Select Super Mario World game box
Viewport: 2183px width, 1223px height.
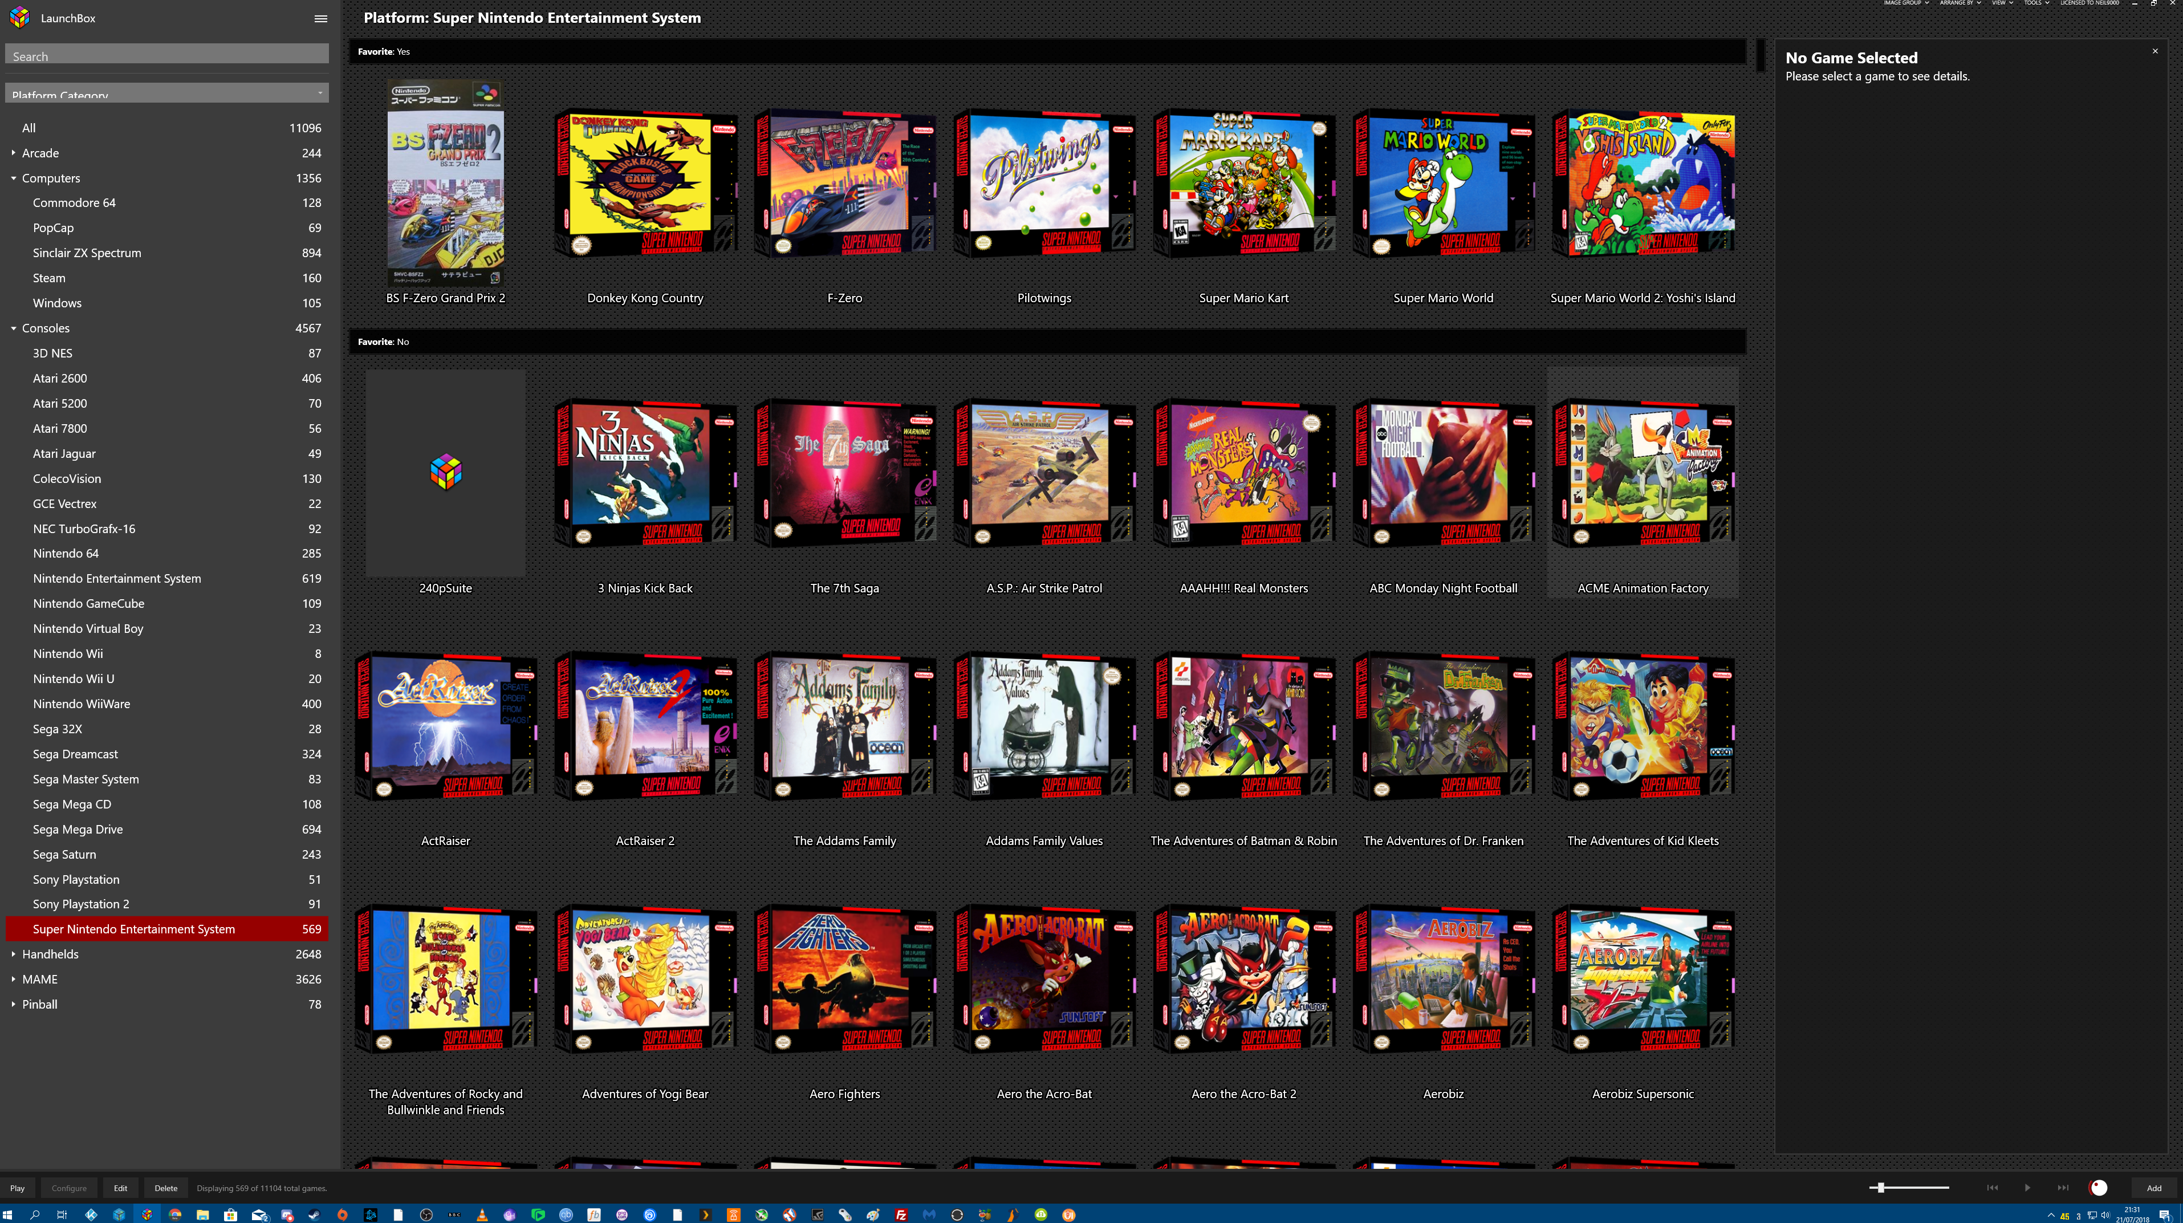(1443, 184)
